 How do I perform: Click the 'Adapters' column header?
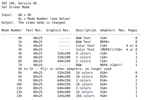[x=107, y=30]
